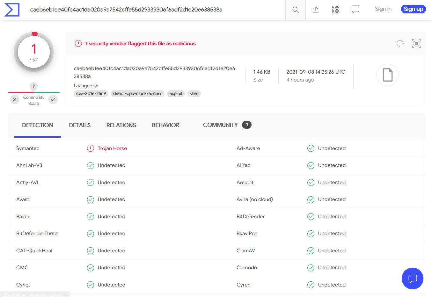Image resolution: width=432 pixels, height=297 pixels.
Task: Click the Sign in link
Action: point(383,9)
